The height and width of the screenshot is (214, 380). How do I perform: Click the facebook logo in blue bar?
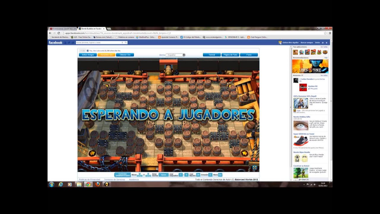[56, 43]
